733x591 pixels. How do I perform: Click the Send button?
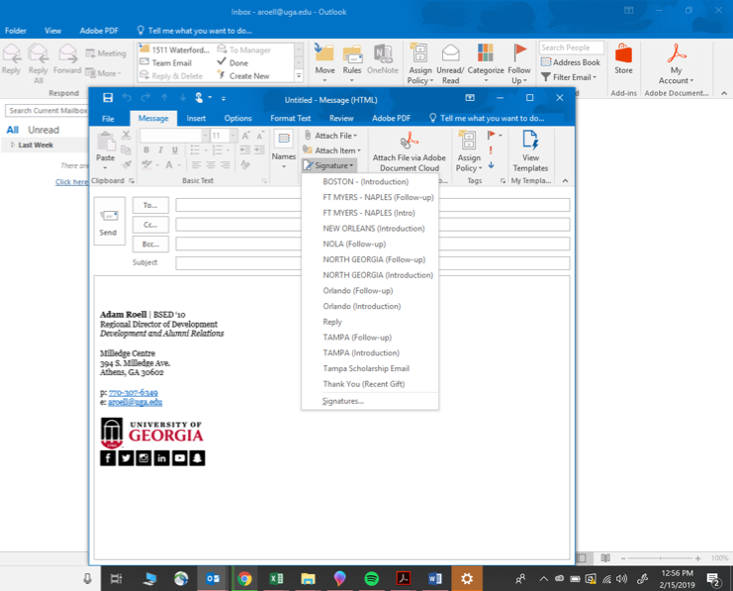(x=110, y=222)
